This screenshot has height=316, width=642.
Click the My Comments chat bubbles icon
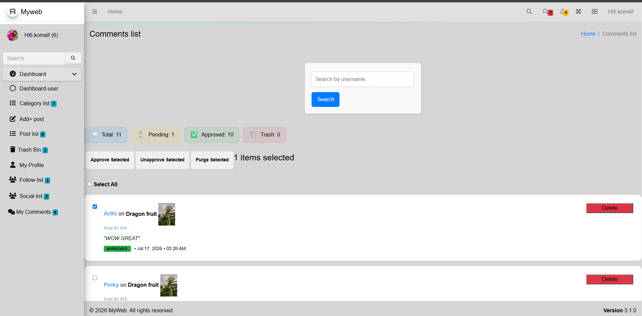click(x=11, y=212)
